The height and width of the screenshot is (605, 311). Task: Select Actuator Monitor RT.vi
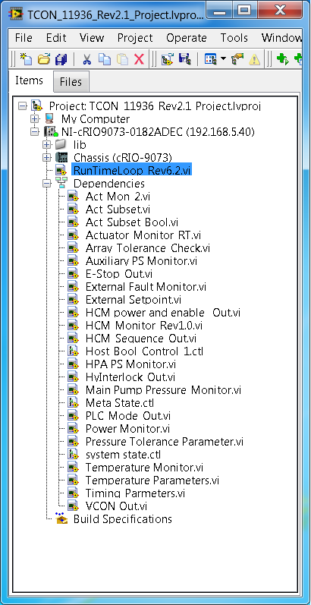pos(143,235)
